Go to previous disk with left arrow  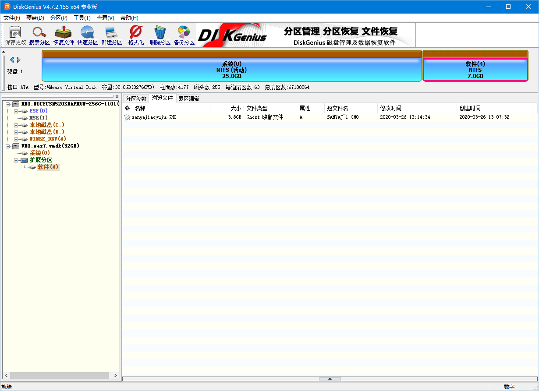(12, 60)
